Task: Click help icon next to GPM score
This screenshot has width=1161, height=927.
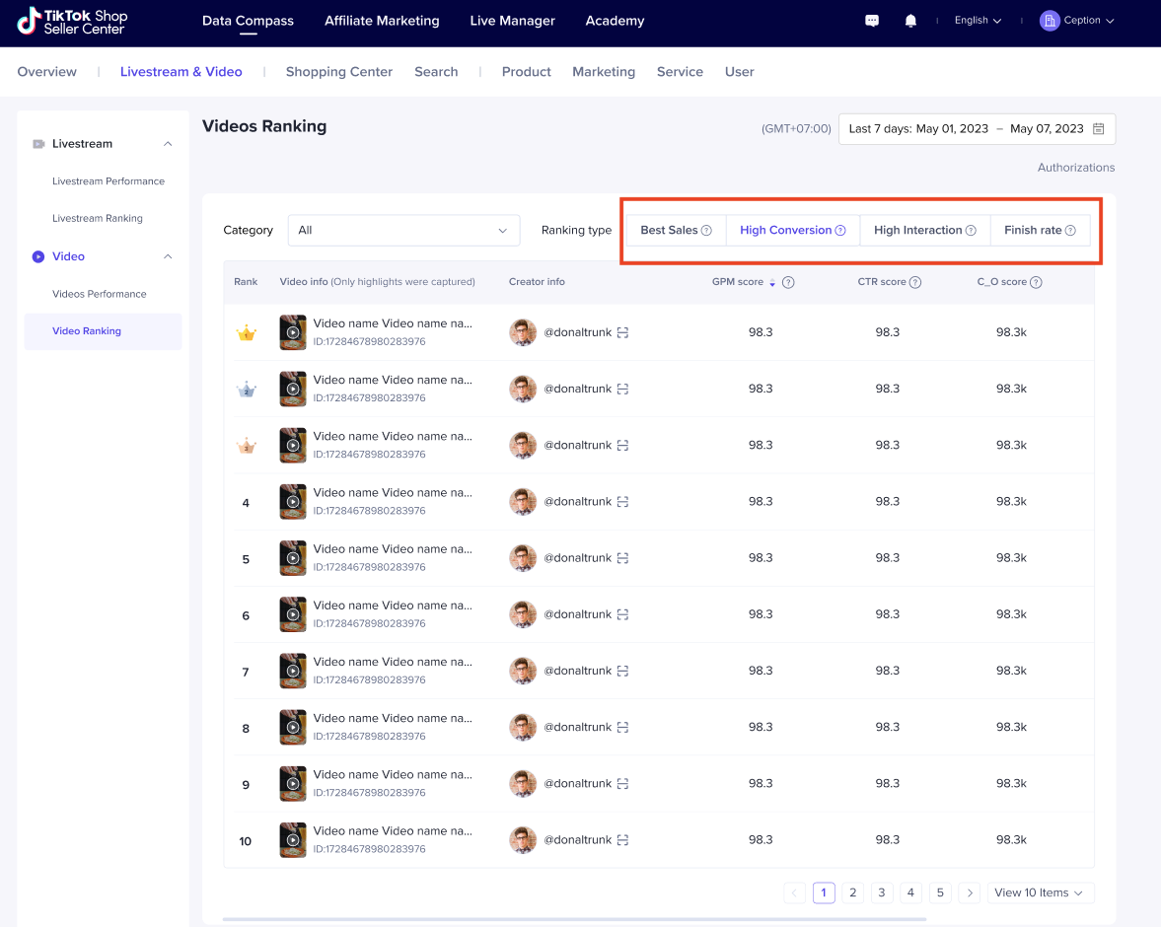Action: pyautogui.click(x=788, y=282)
